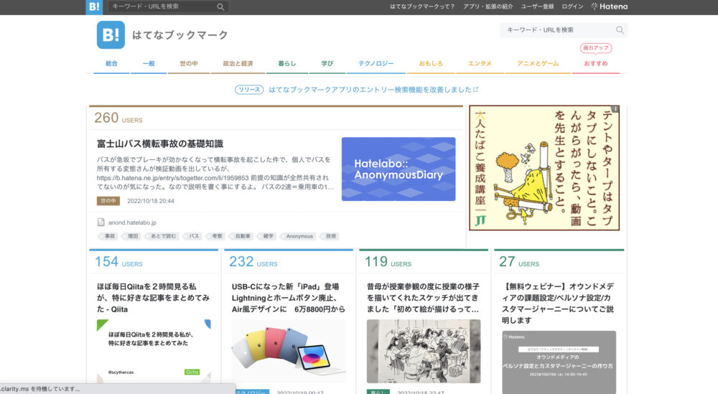
Task: Open the USB-C new iPad article title
Action: [288, 298]
